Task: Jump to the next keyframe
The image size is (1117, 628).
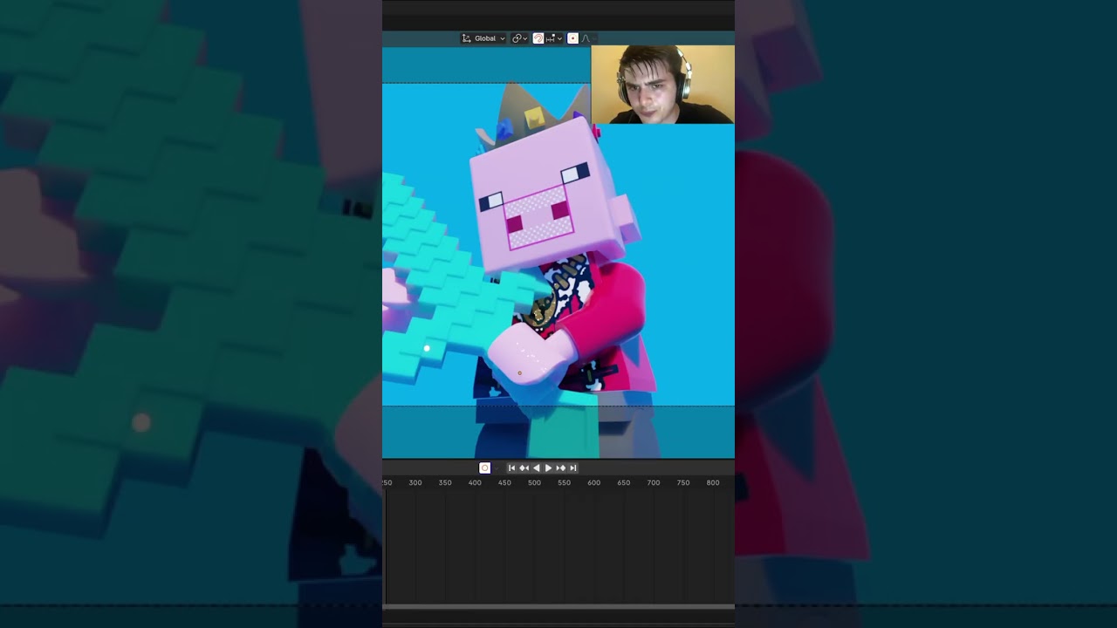Action: pos(561,468)
